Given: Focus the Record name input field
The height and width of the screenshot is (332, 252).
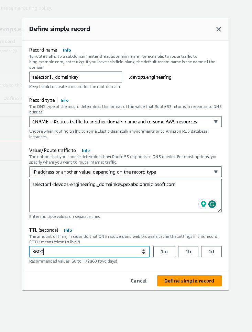Looking at the screenshot, I should pyautogui.click(x=76, y=77).
